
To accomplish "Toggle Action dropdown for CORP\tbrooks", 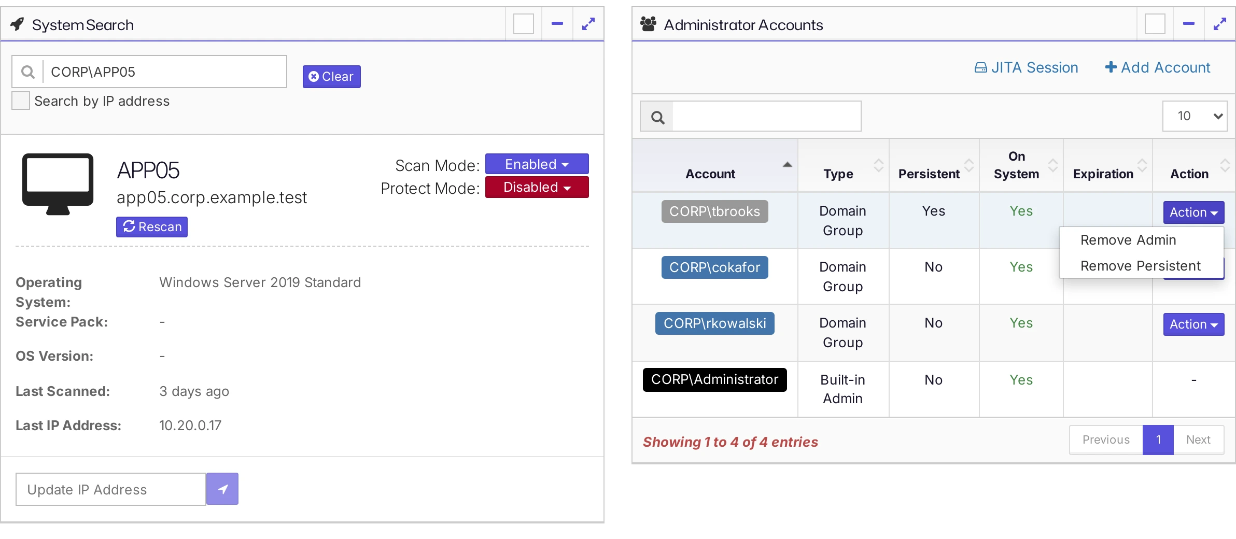I will click(x=1193, y=212).
